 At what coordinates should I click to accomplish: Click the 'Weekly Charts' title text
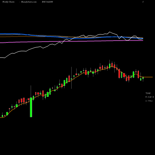click(8, 2)
